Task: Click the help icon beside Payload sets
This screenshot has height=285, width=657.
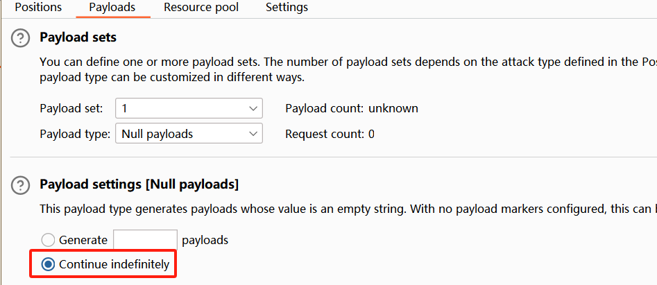Action: [x=21, y=38]
